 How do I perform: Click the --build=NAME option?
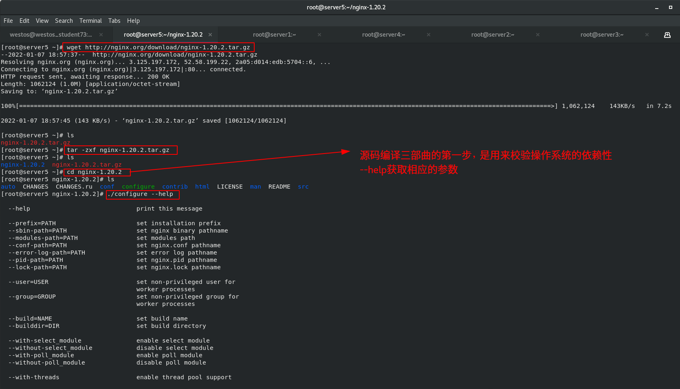pos(30,319)
